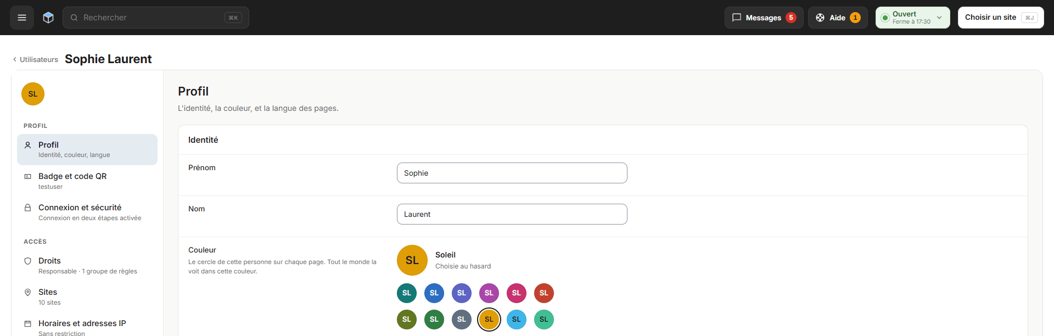Pick the red SL color swatch
Screen dimensions: 1054x336
544,293
